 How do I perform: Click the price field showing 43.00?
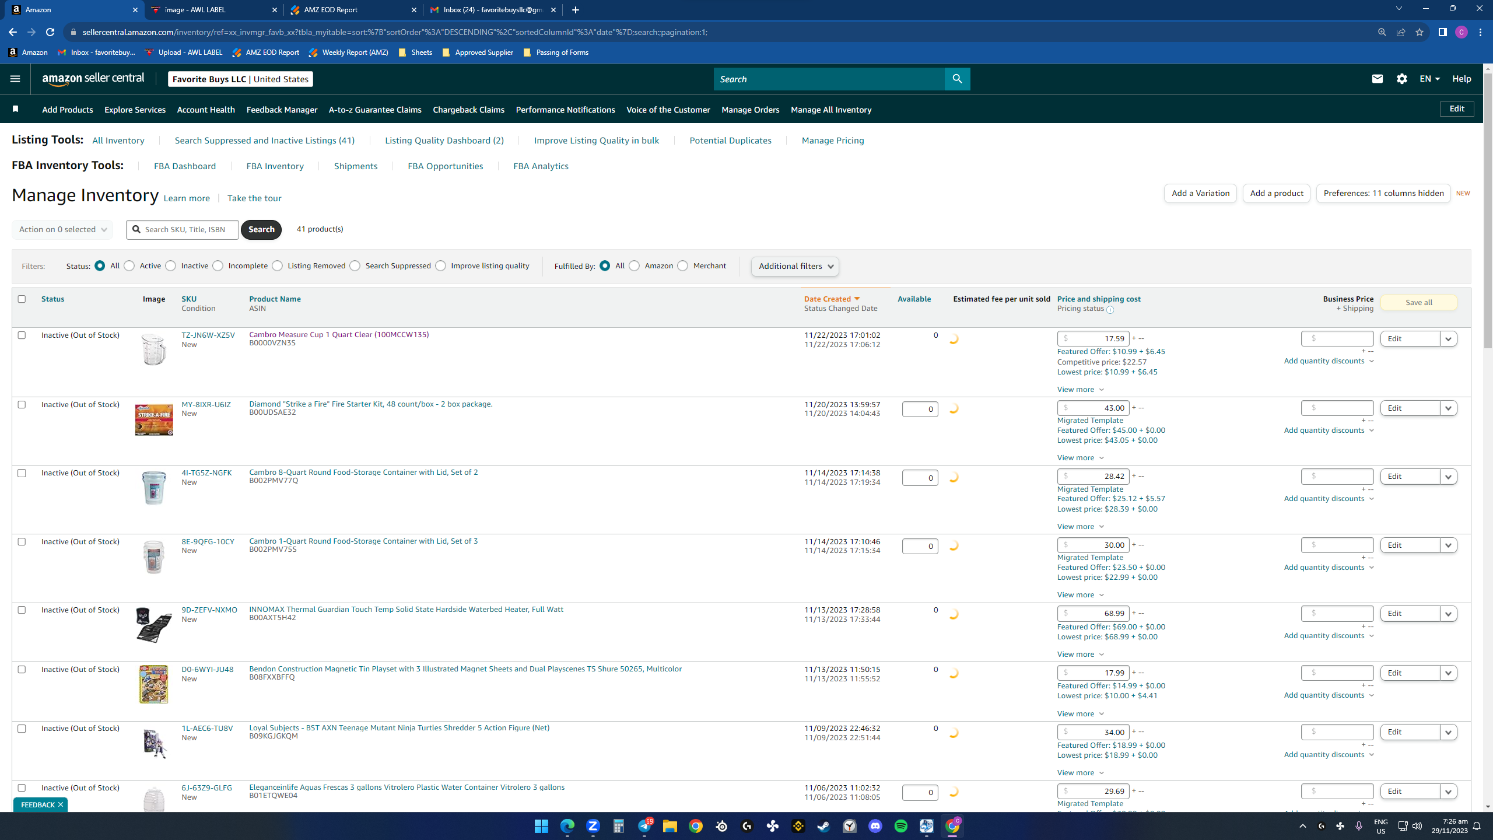tap(1093, 408)
